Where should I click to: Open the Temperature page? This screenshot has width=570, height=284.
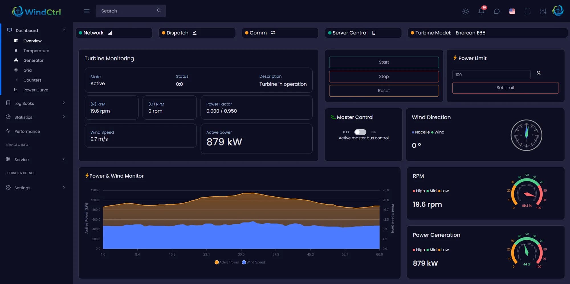pos(36,51)
